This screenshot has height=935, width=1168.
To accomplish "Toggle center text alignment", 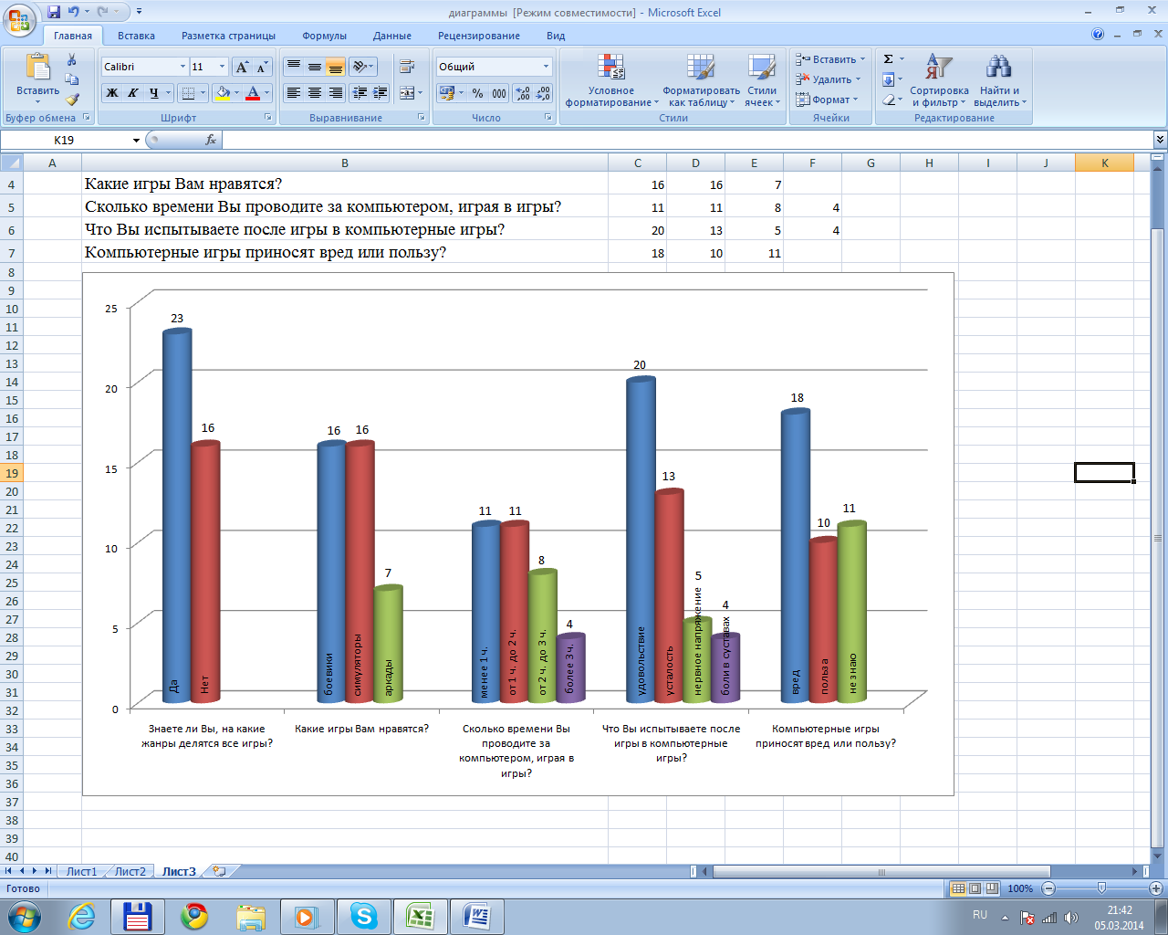I will pyautogui.click(x=315, y=93).
